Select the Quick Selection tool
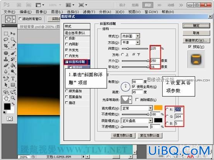Image resolution: width=214 pixels, height=160 pixels. (13, 40)
